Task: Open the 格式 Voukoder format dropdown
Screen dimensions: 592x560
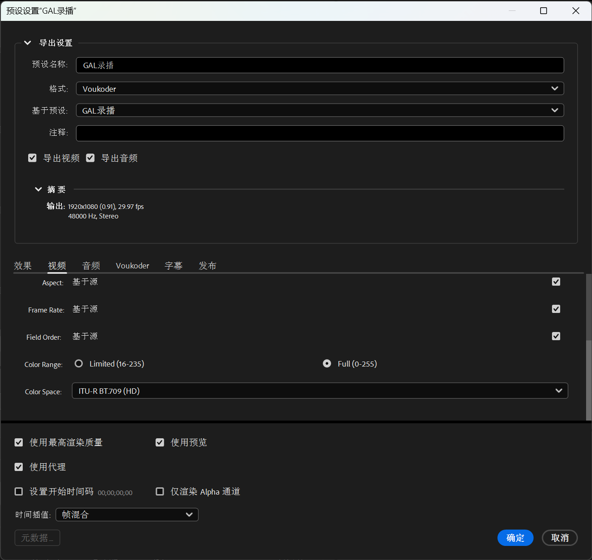Action: (320, 89)
